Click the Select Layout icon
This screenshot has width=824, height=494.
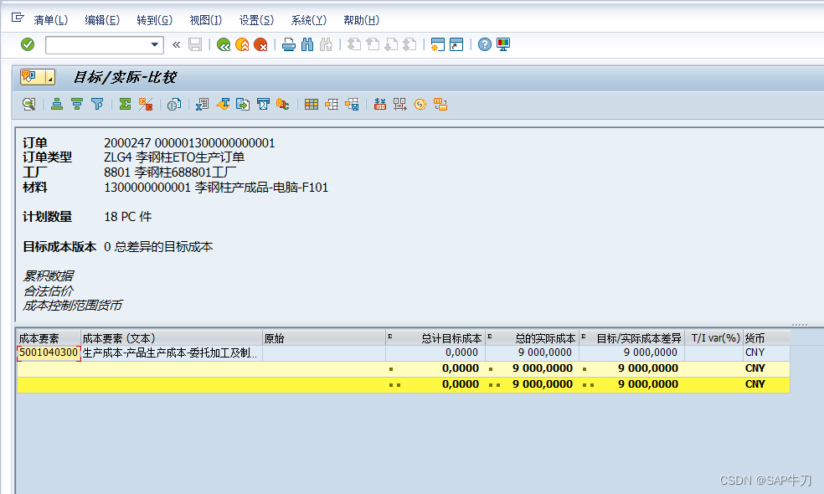332,104
